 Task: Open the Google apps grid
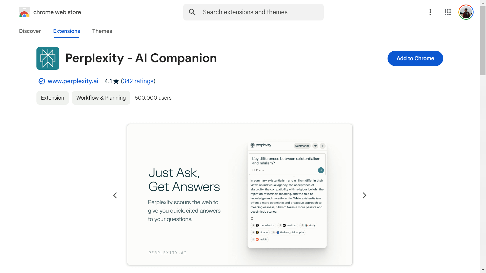coord(448,12)
